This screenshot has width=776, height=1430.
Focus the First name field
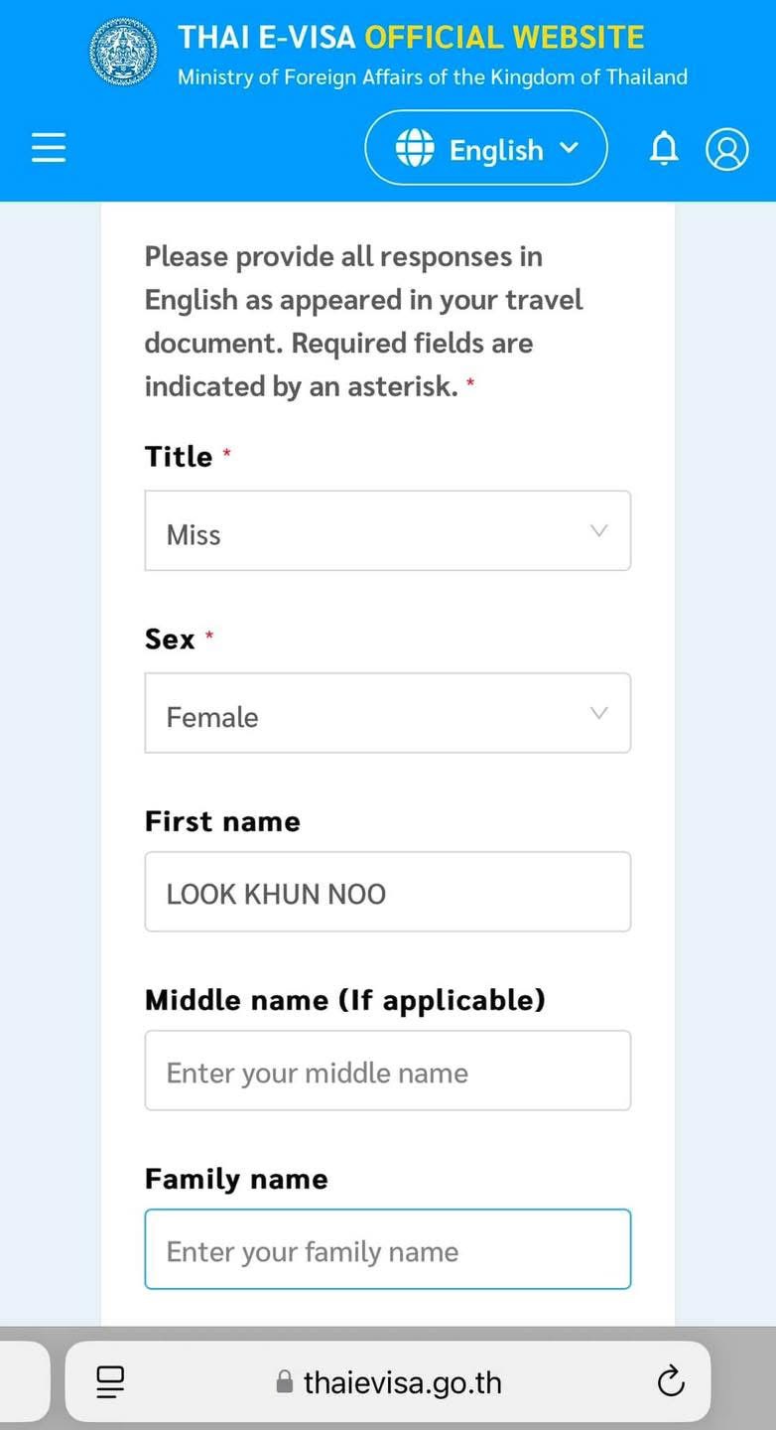pos(387,892)
